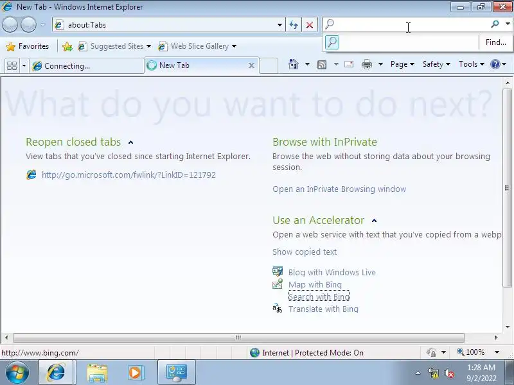
Task: Expand the Home button dropdown
Action: [x=307, y=64]
